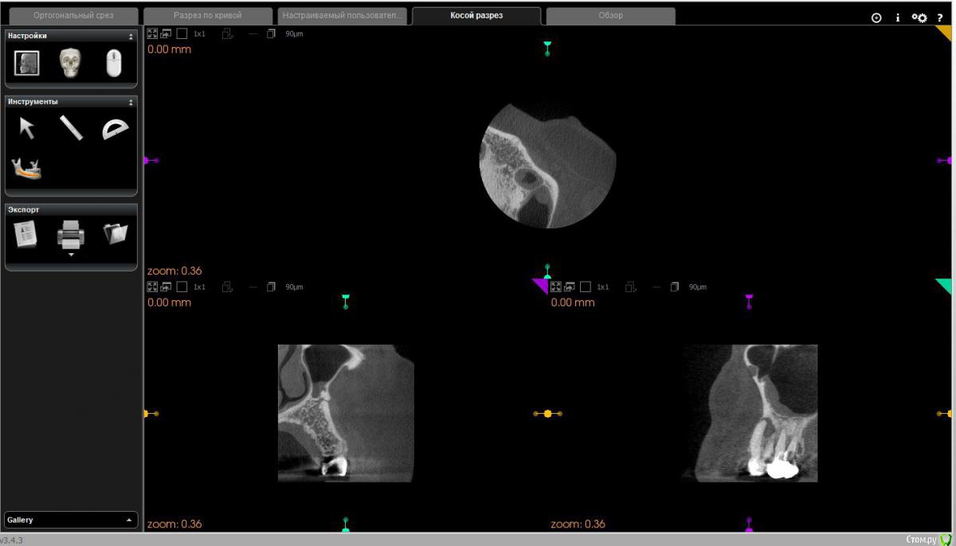Grab the purple slice marker on left edge
Viewport: 956px width, 546px height.
[x=148, y=161]
